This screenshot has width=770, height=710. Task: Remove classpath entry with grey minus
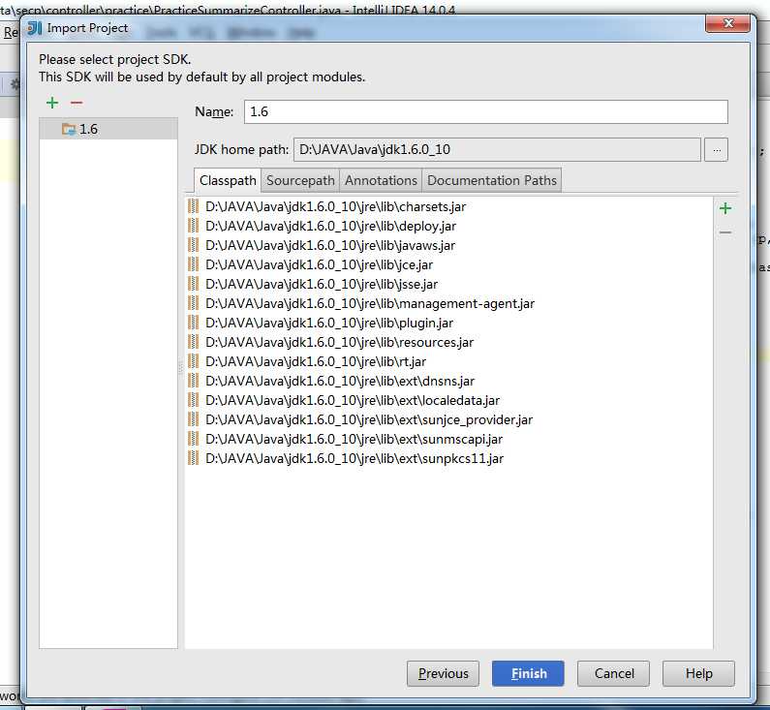[x=725, y=232]
